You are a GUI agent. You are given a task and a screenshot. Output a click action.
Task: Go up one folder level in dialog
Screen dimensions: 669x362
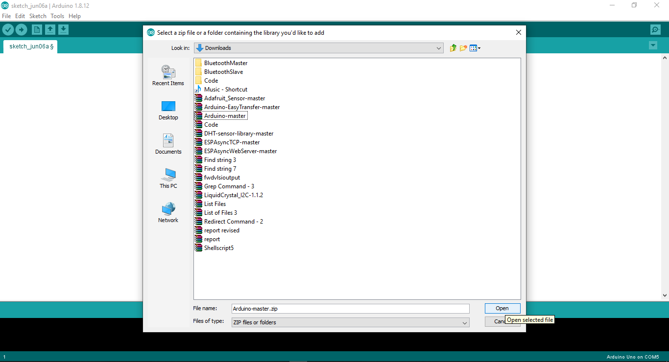[453, 48]
